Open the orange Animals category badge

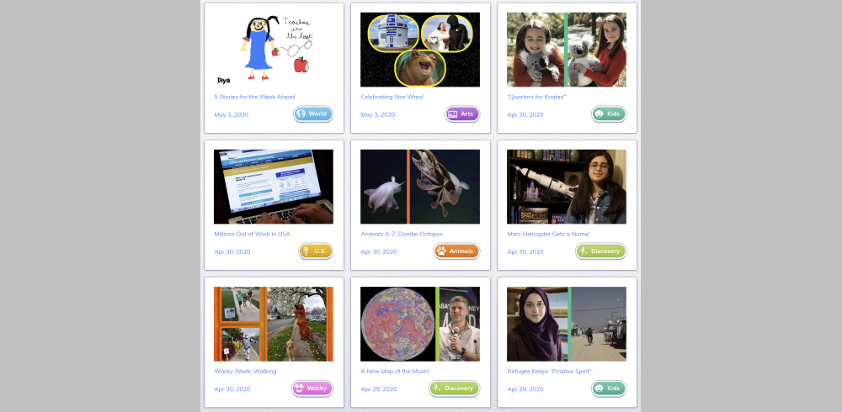click(x=457, y=251)
